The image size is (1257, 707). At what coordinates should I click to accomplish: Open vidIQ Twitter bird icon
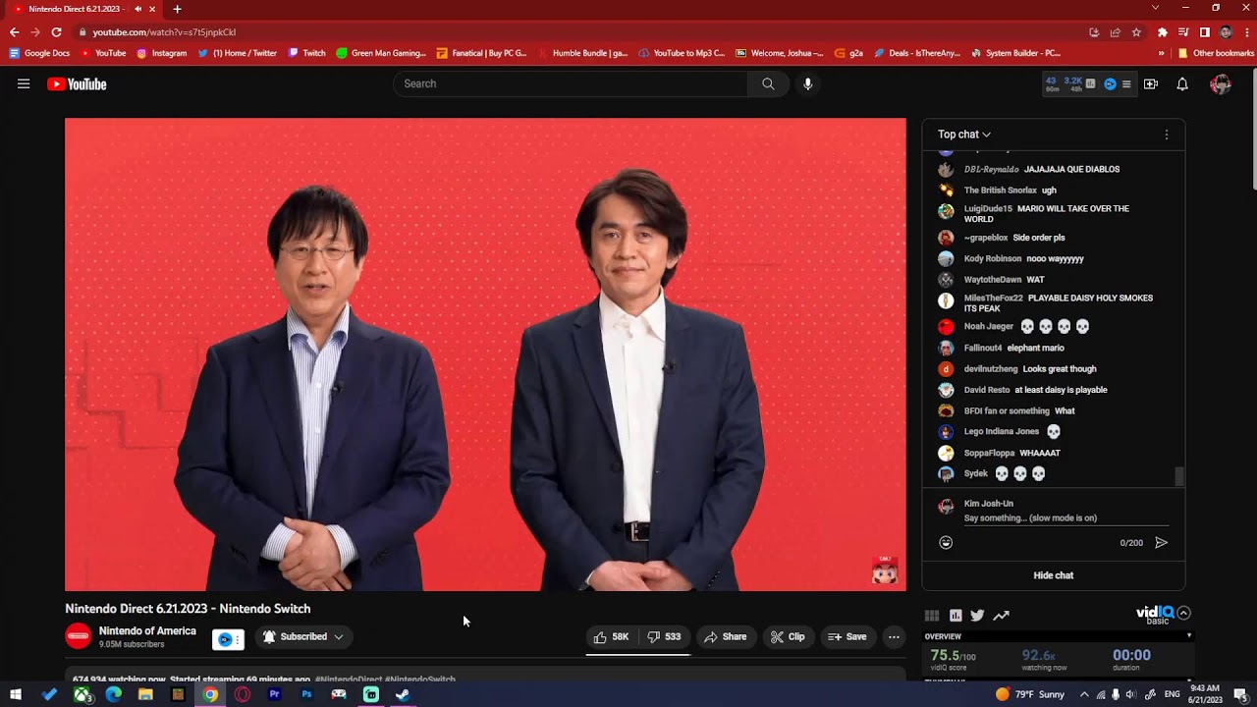tap(977, 616)
